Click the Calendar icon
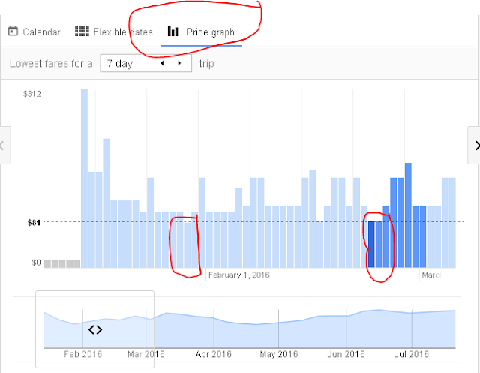 pos(13,32)
